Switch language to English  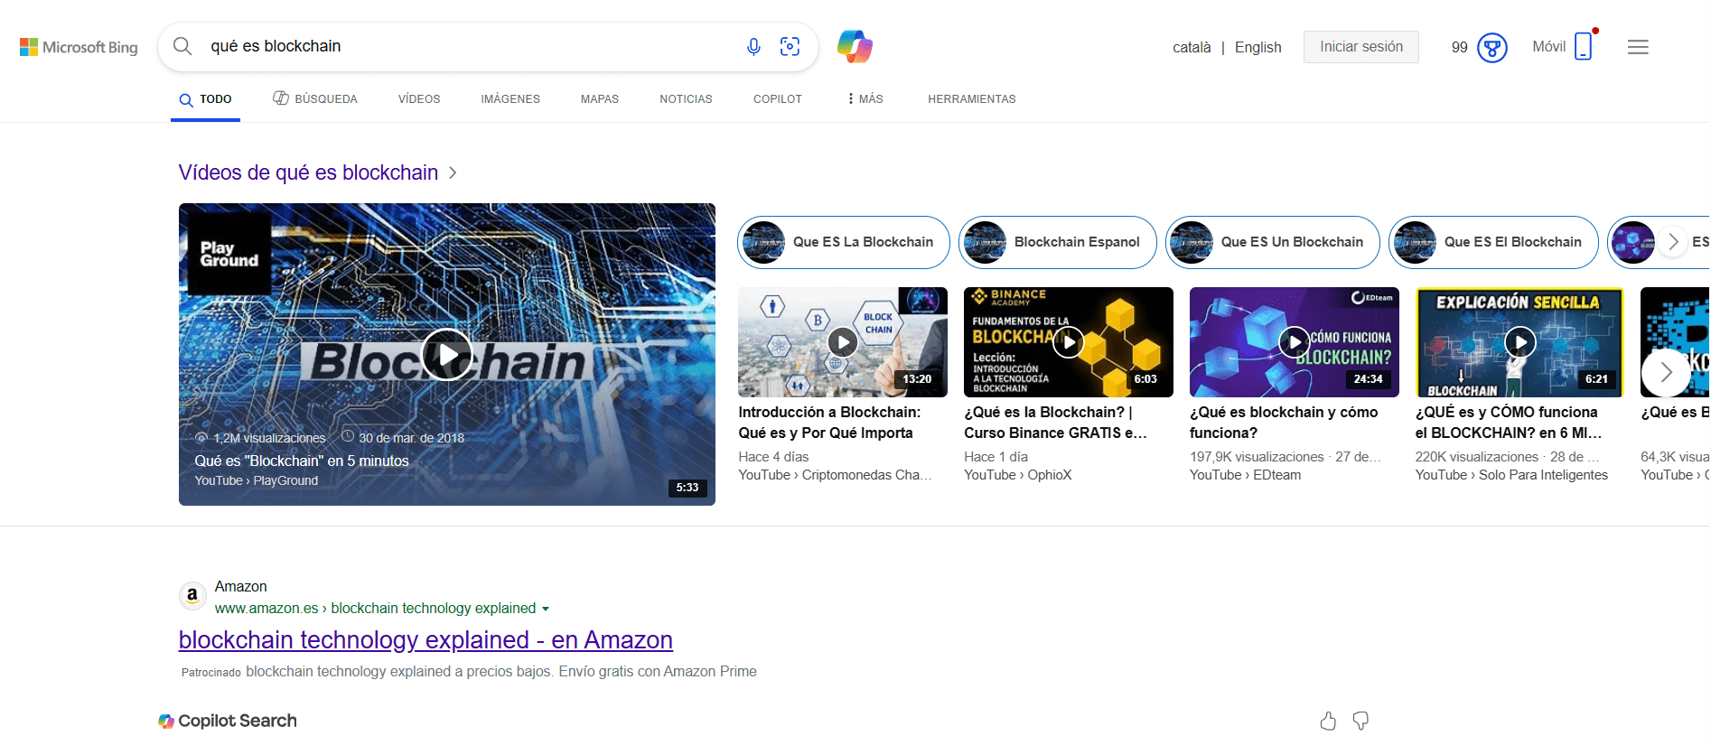tap(1258, 48)
